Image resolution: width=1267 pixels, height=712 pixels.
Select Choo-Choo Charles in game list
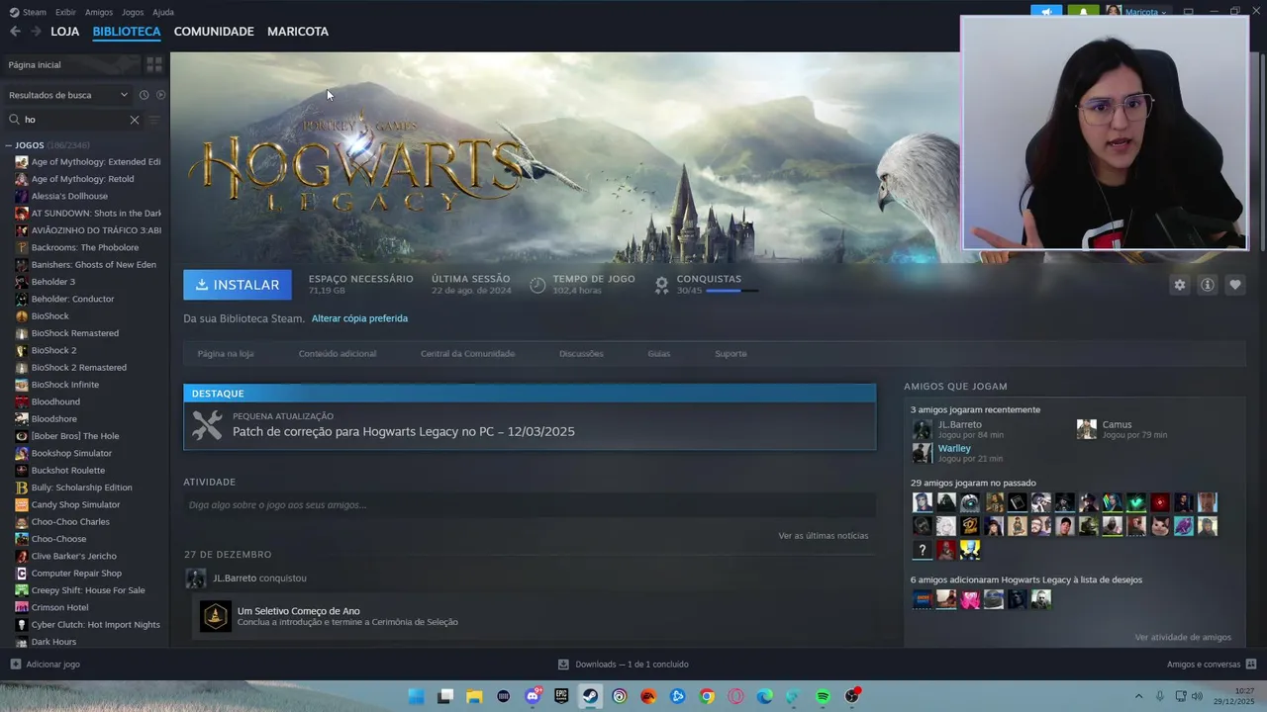click(x=70, y=522)
